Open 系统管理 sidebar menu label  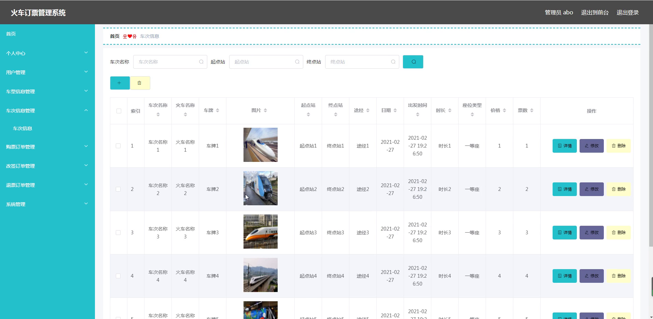[x=16, y=204]
